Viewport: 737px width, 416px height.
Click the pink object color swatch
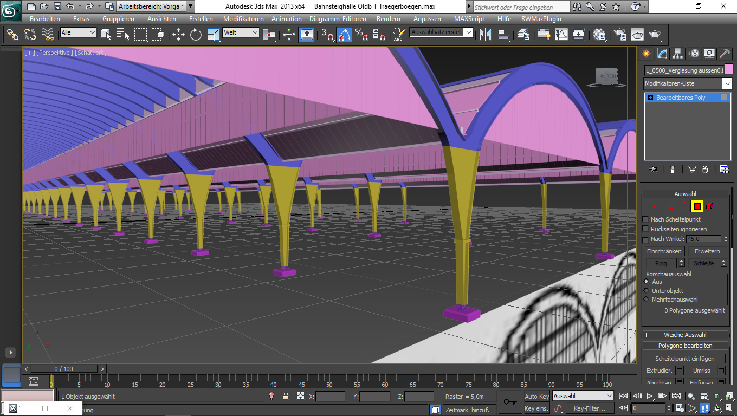(x=729, y=70)
